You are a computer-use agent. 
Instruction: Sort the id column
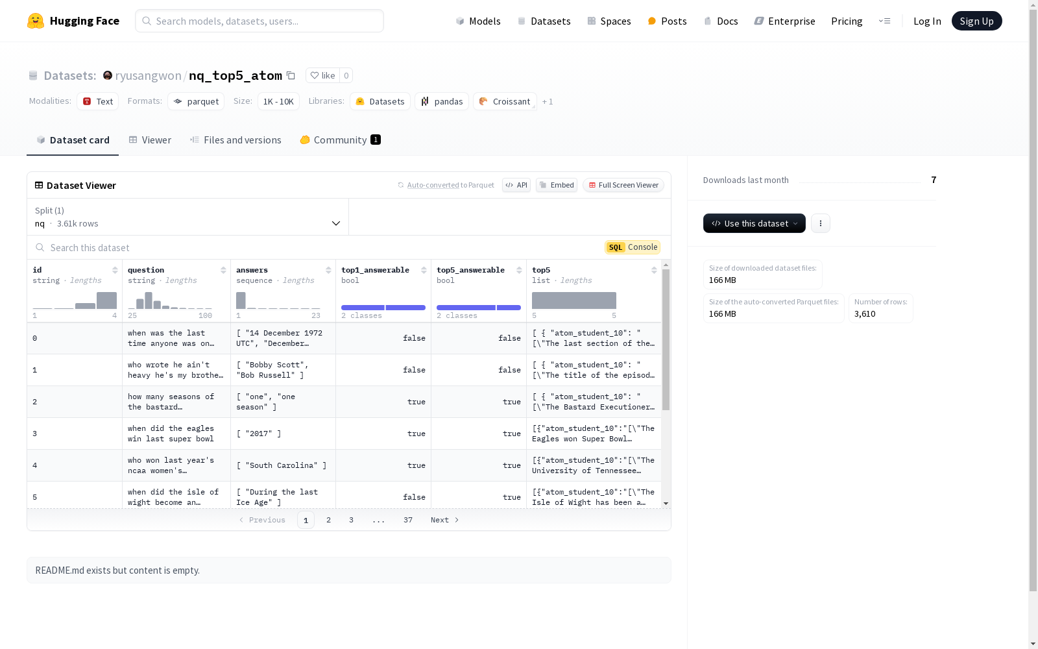[115, 270]
